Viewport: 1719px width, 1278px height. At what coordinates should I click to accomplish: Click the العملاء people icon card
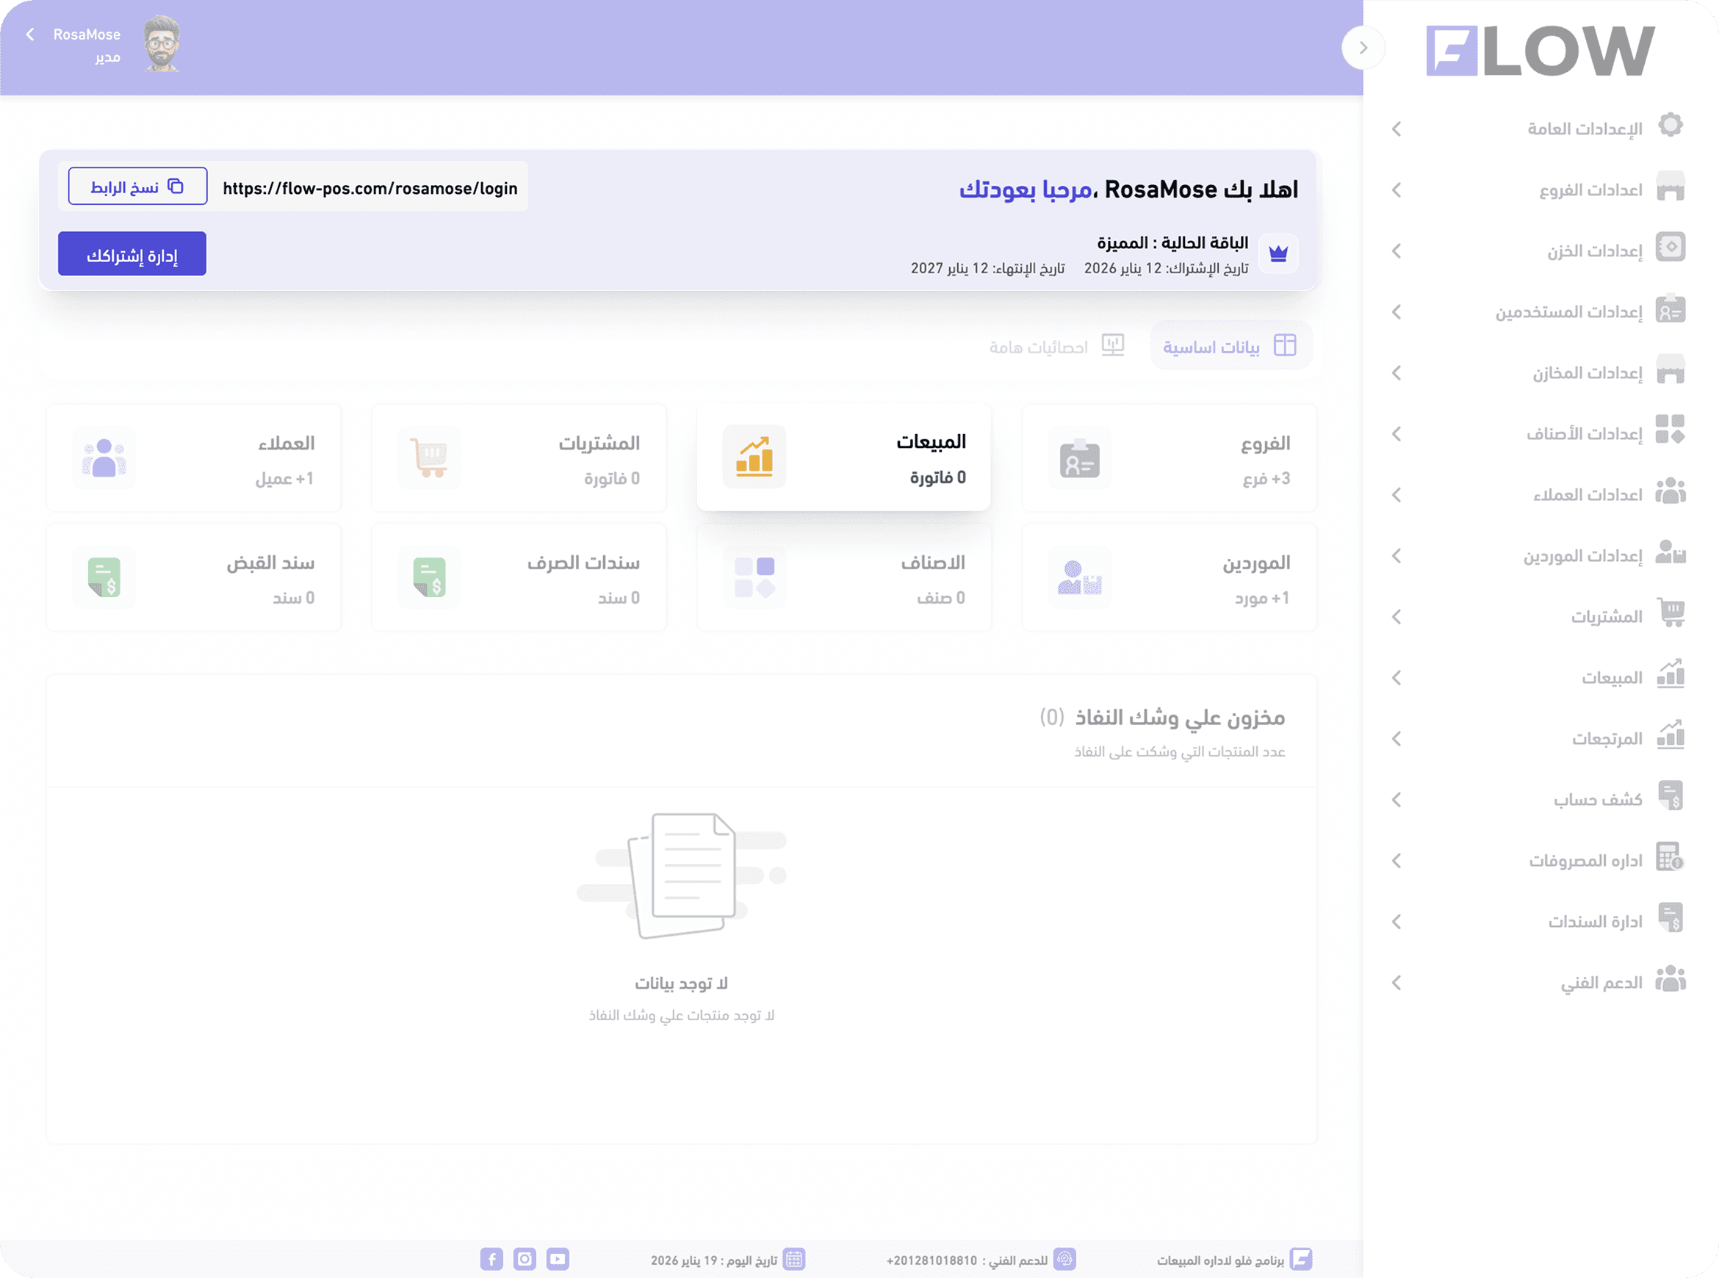(104, 458)
